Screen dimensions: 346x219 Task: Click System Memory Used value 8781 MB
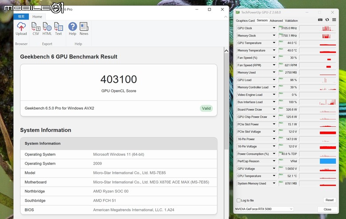pyautogui.click(x=291, y=183)
